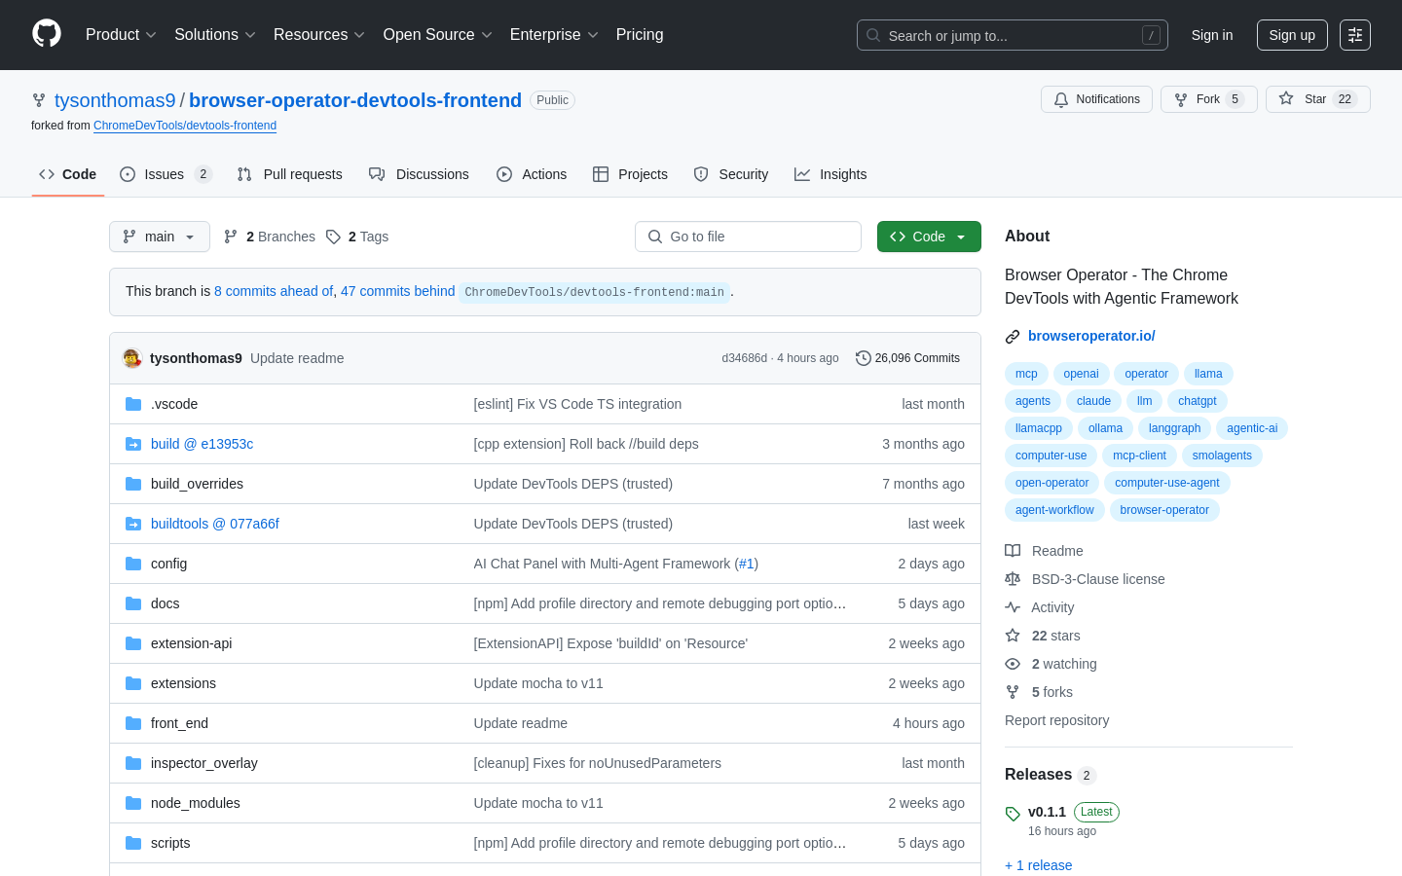1402x876 pixels.
Task: Switch to the Discussions tab
Action: pyautogui.click(x=419, y=174)
